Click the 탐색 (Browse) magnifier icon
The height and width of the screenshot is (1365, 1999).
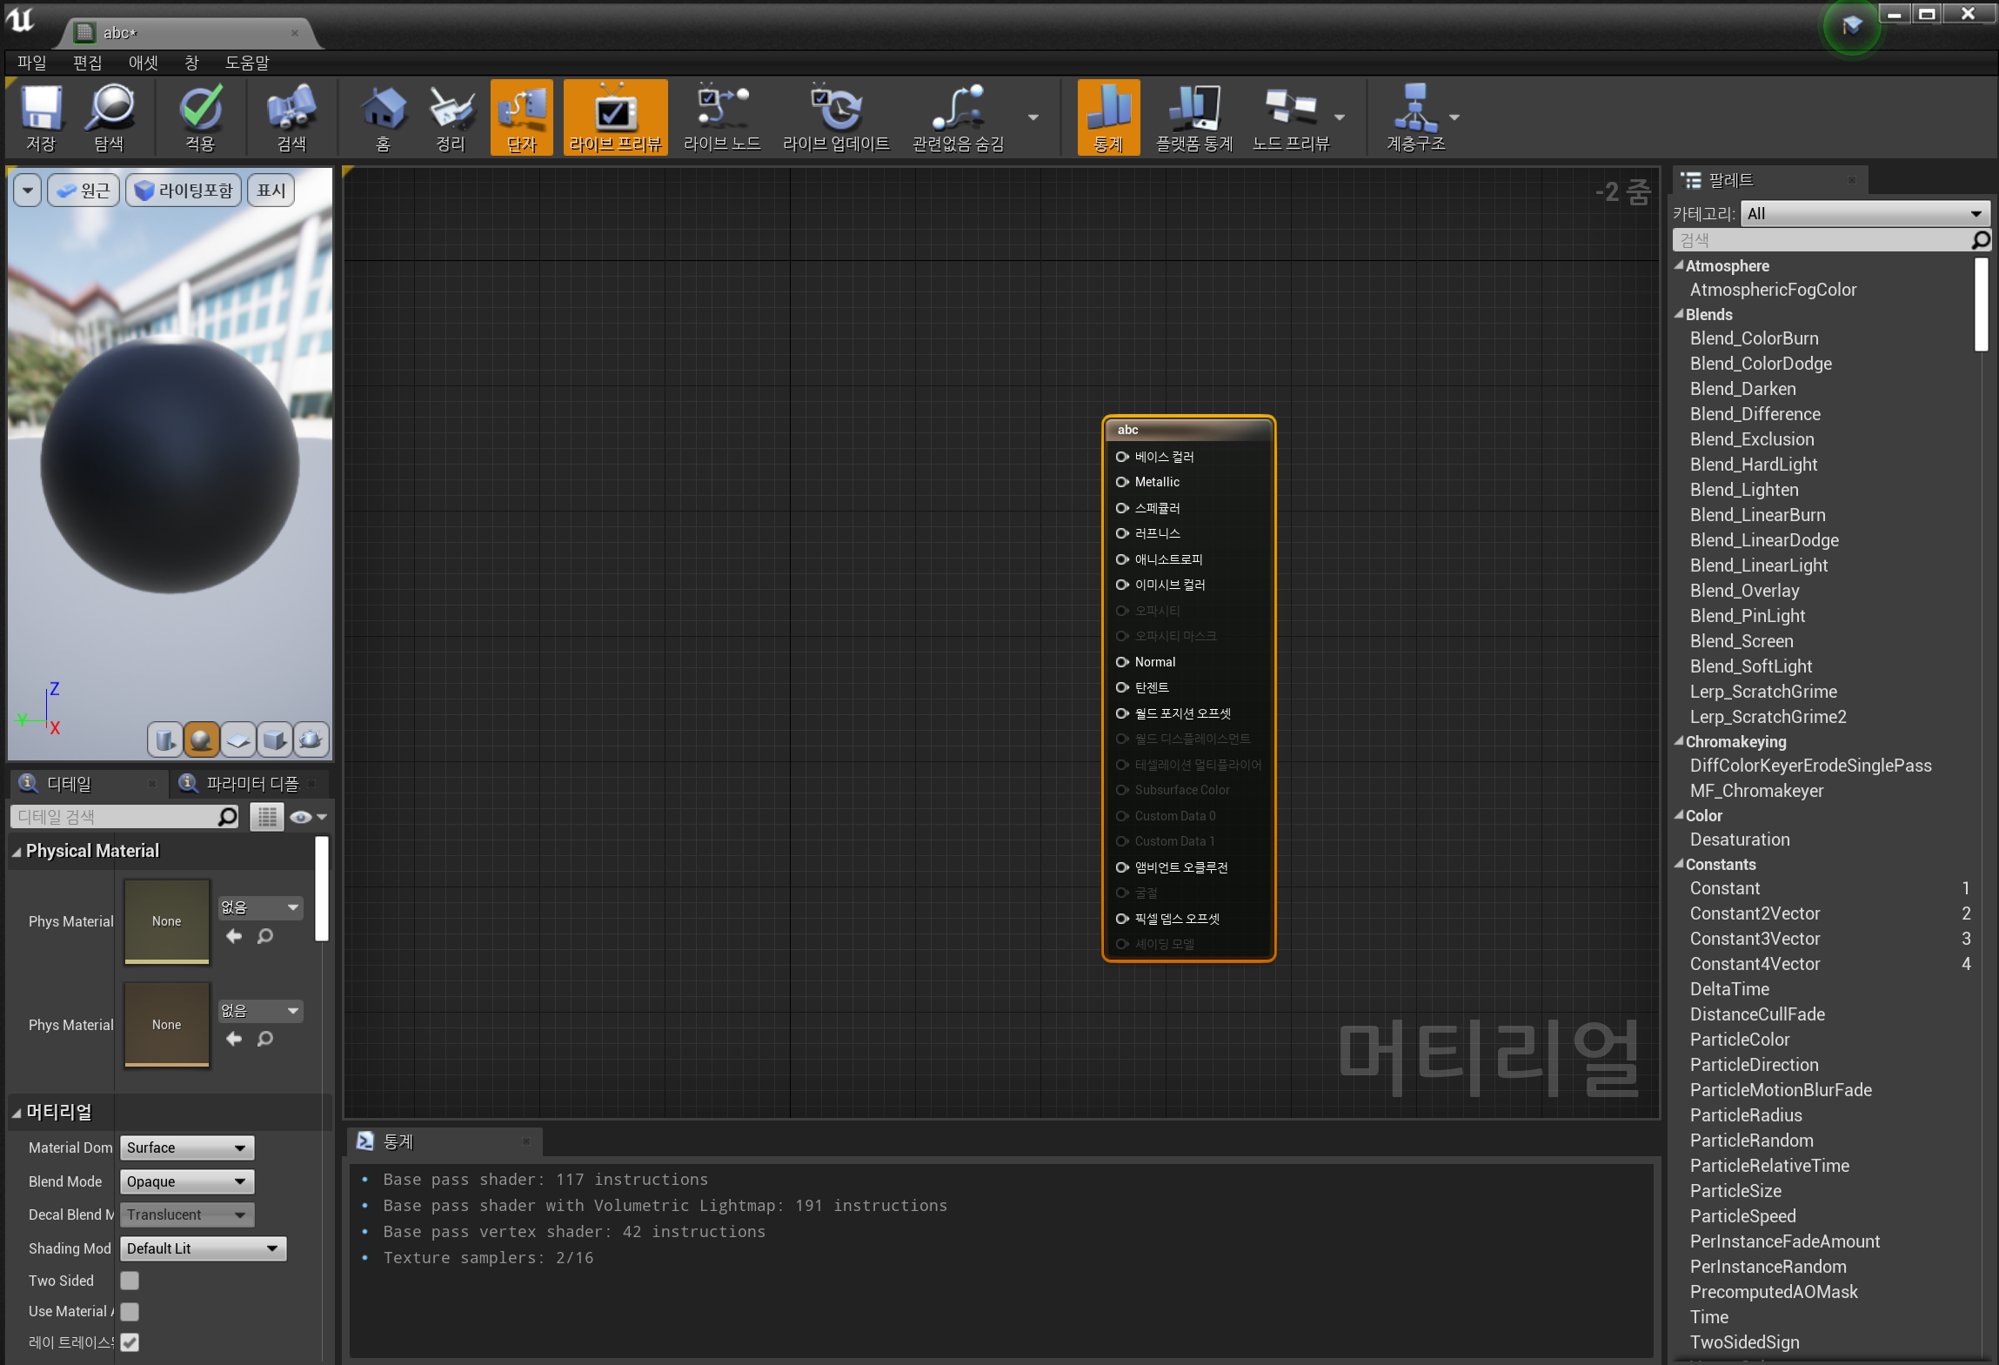(x=110, y=117)
